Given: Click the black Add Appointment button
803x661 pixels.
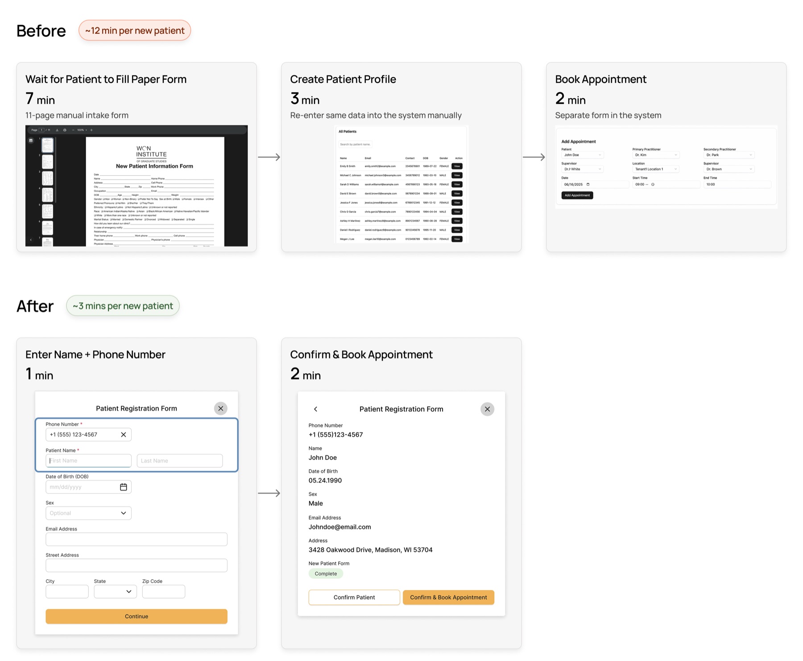Looking at the screenshot, I should point(577,195).
